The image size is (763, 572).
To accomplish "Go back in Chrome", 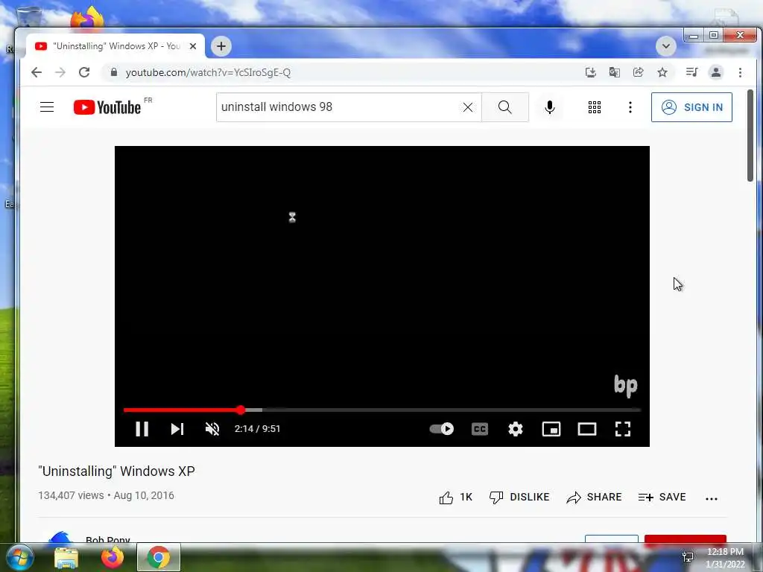I will pyautogui.click(x=37, y=72).
